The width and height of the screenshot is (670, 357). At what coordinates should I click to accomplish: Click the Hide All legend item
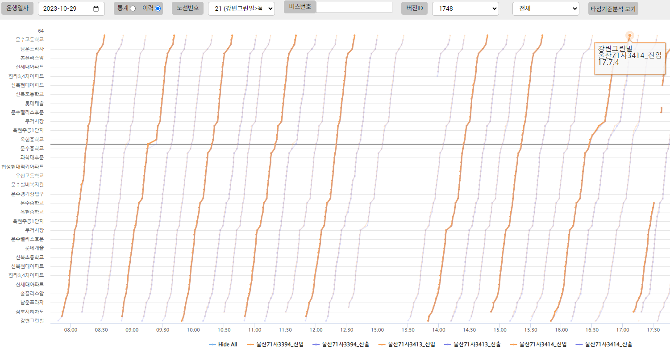[223, 345]
